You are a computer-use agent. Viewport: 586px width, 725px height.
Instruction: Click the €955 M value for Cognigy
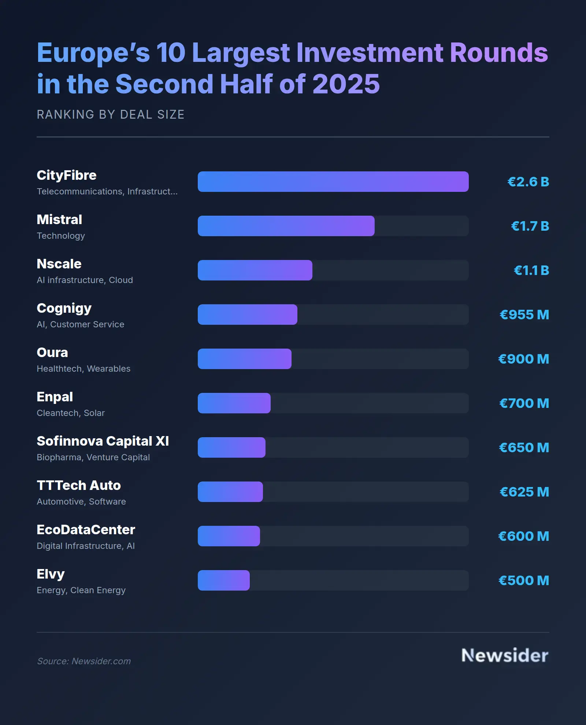[524, 315]
